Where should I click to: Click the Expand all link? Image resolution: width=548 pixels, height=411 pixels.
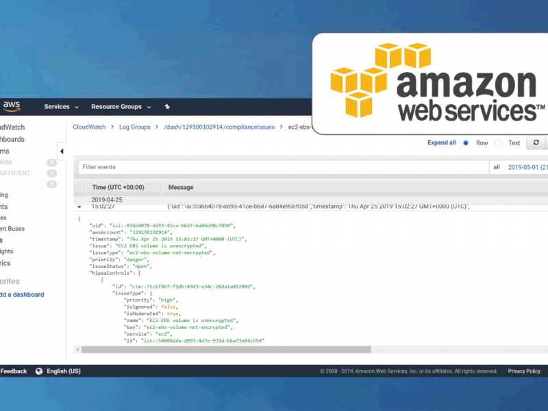pyautogui.click(x=441, y=142)
